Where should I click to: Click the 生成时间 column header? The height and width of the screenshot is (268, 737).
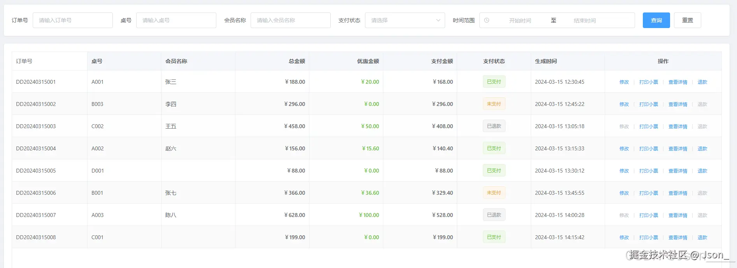coord(546,61)
